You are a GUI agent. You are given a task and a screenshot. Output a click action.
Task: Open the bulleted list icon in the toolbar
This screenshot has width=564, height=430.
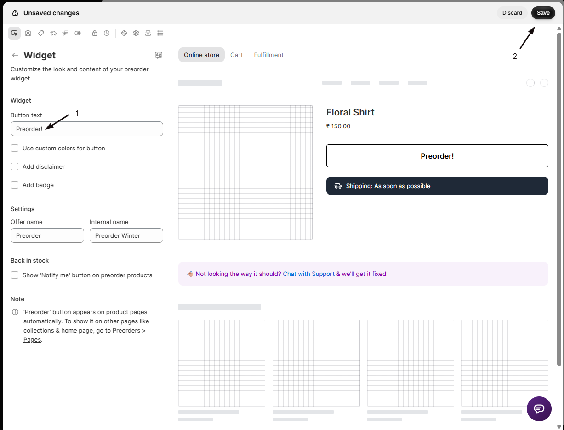click(x=160, y=33)
